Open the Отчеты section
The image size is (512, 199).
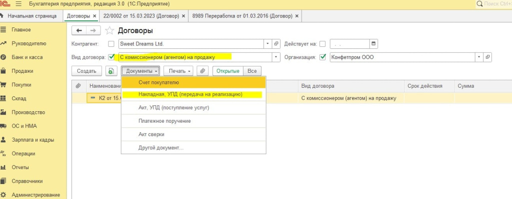[20, 168]
